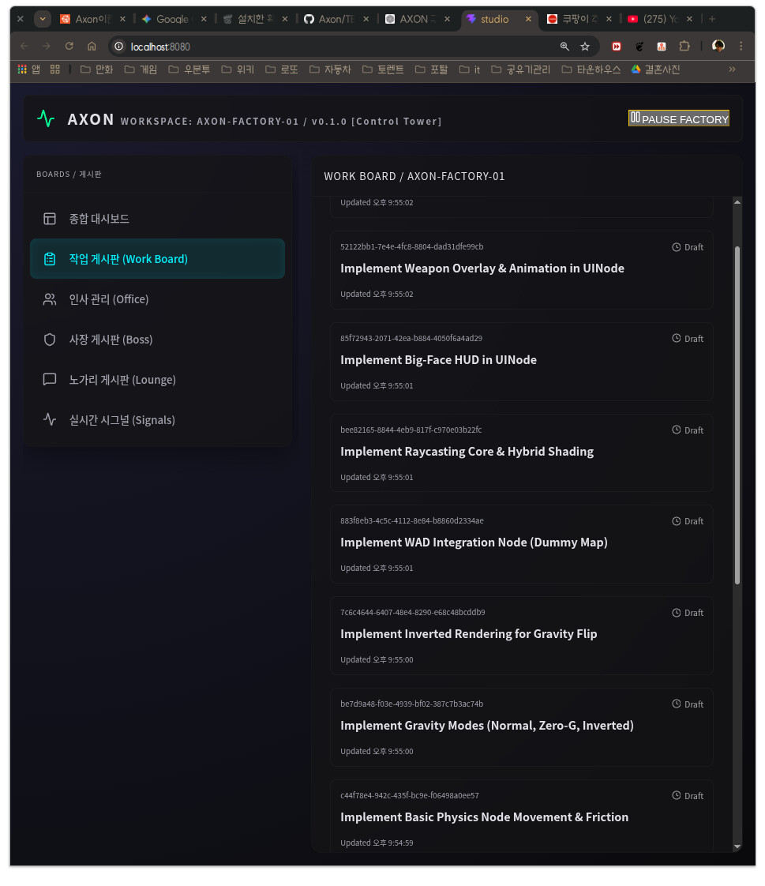Image resolution: width=765 pixels, height=886 pixels.
Task: Open the Chrome tab search dropdown
Action: coord(43,19)
